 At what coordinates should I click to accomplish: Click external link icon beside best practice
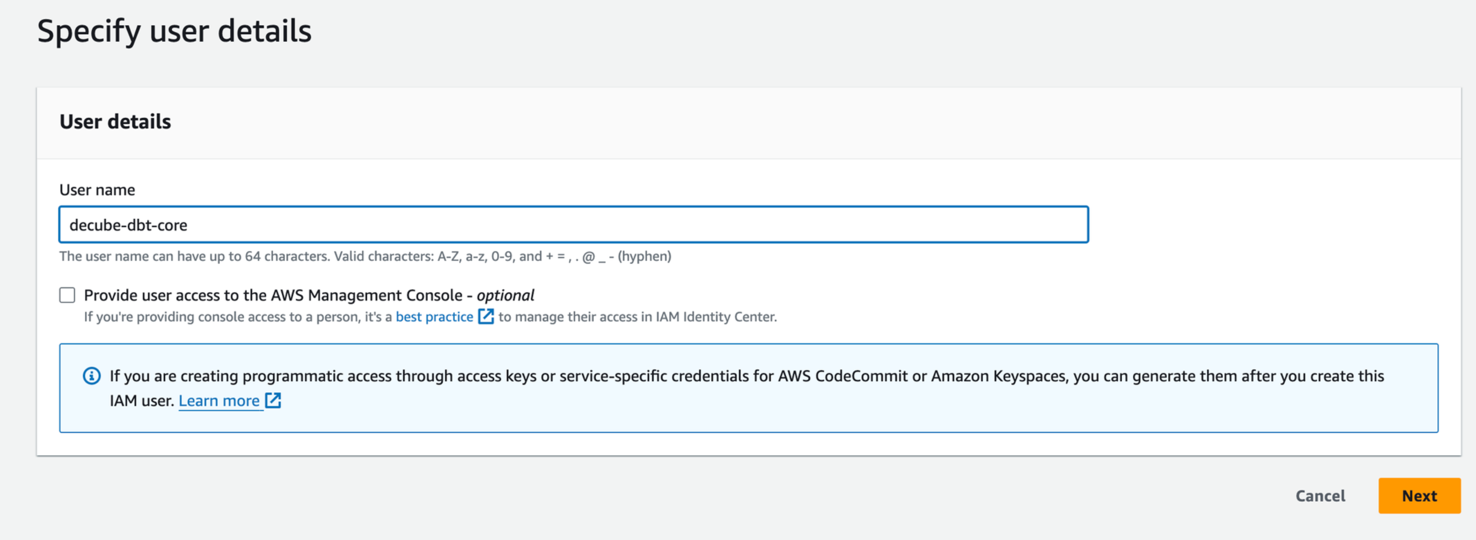[x=486, y=316]
